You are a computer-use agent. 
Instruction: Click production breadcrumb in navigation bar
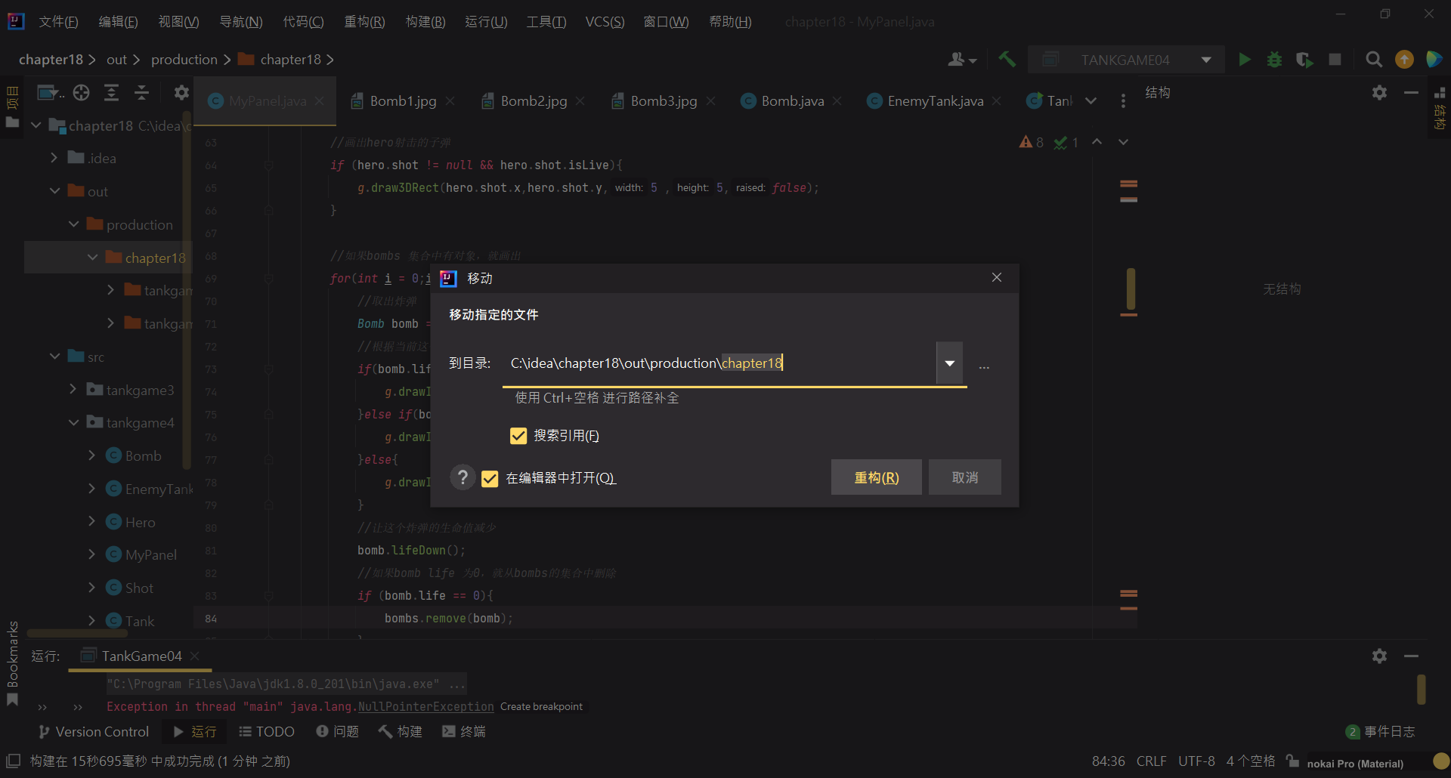[184, 59]
